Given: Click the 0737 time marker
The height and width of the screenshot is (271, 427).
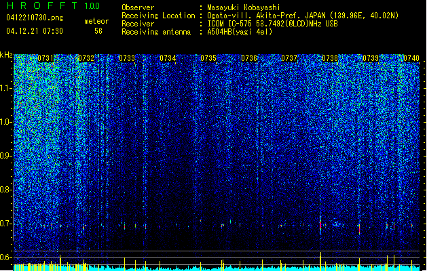Looking at the screenshot, I should click(289, 58).
